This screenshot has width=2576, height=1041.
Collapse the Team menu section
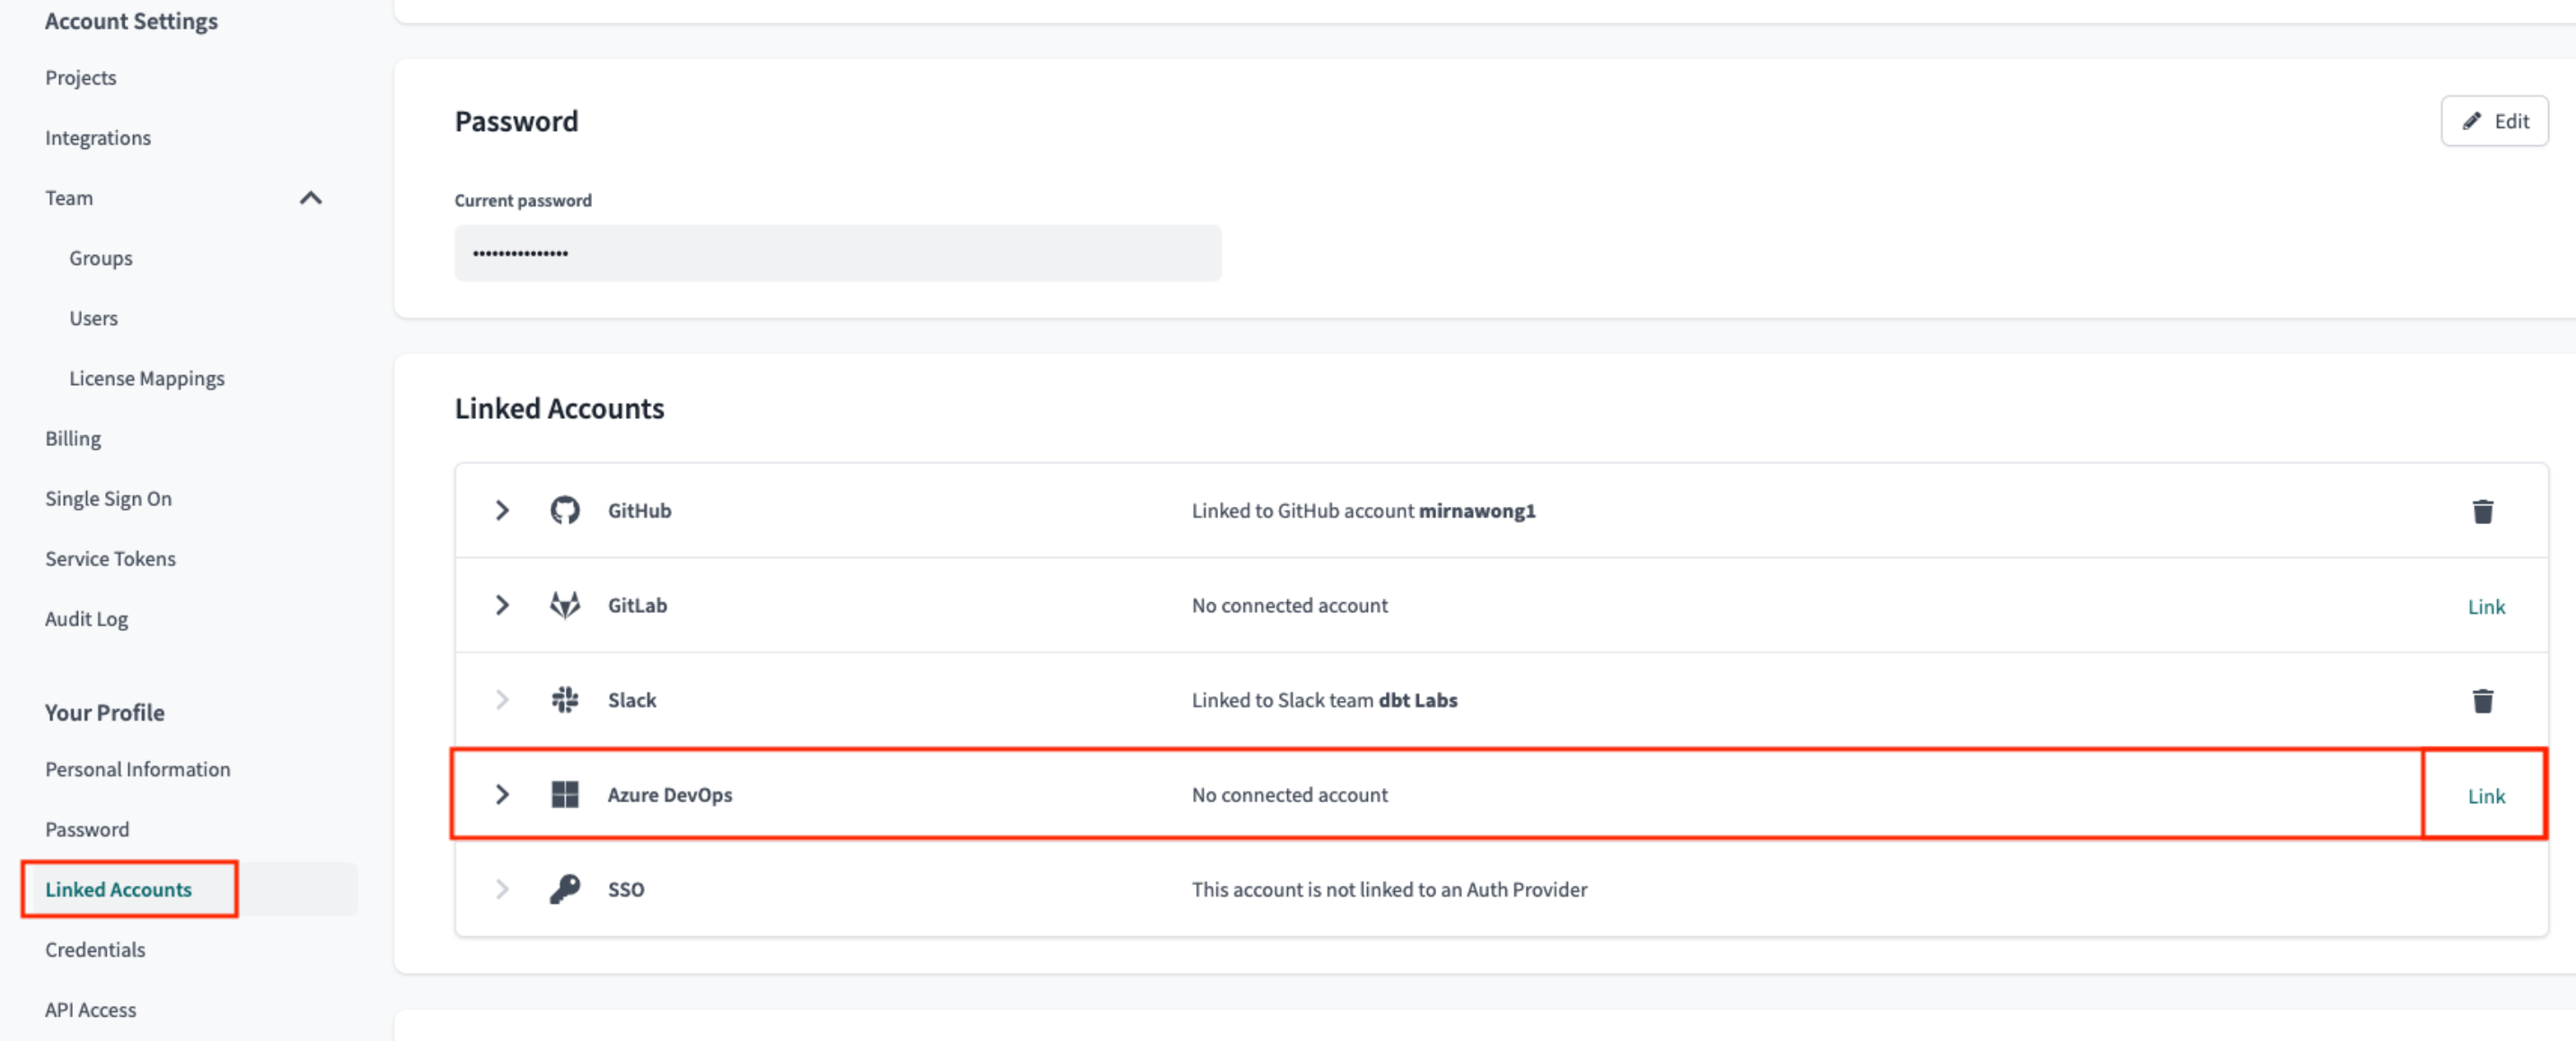(311, 197)
